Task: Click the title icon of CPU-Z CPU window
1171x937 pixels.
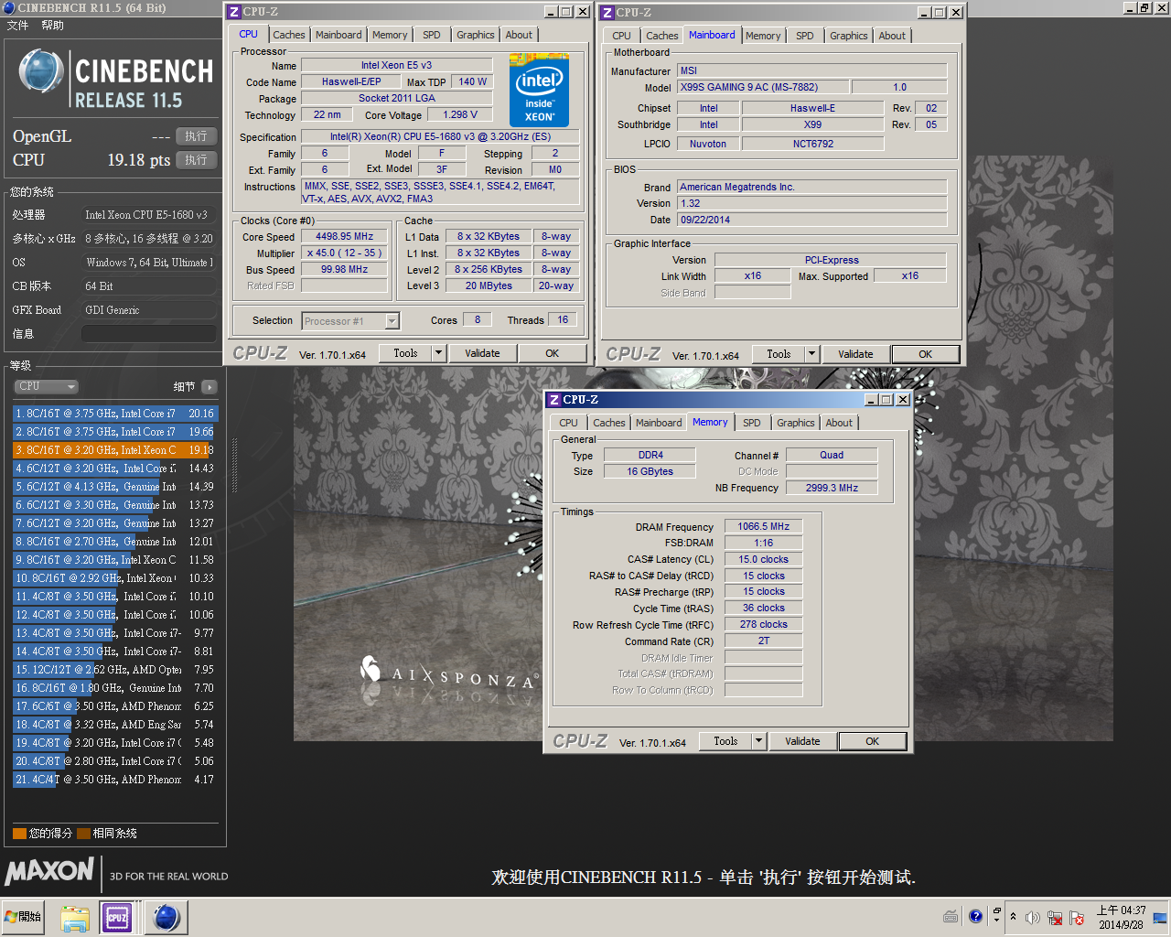Action: [234, 12]
